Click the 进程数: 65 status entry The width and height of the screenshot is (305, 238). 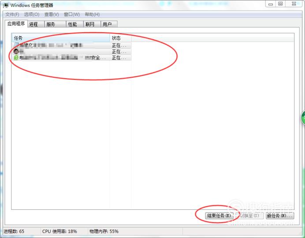point(14,231)
